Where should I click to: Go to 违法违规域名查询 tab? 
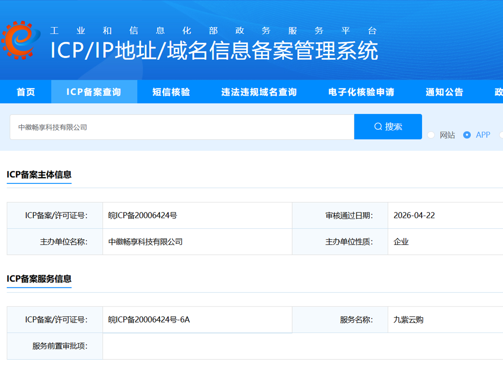(259, 92)
